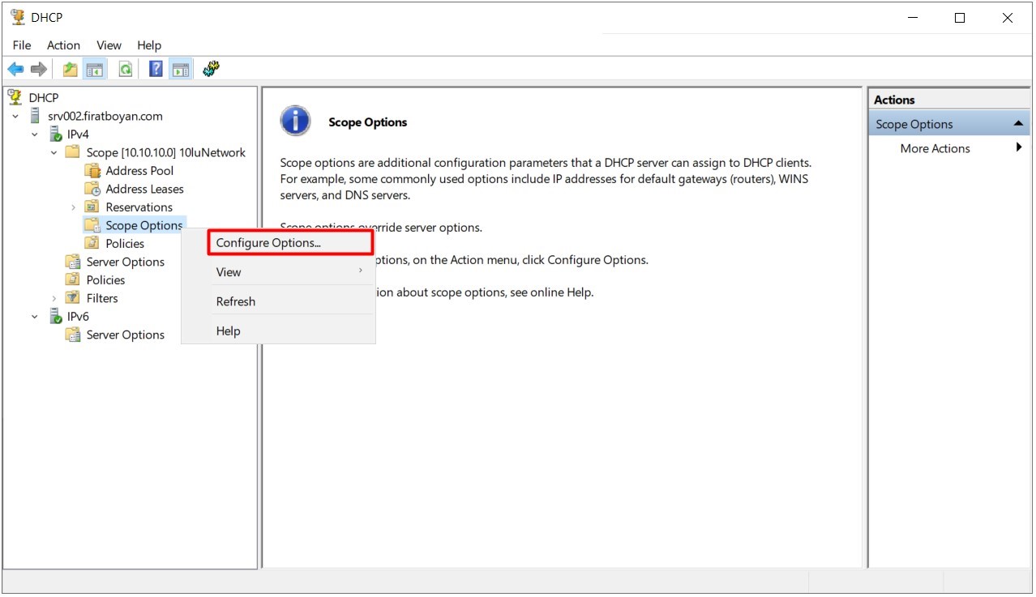Select Address Pool in the tree
This screenshot has height=597, width=1036.
click(x=139, y=171)
